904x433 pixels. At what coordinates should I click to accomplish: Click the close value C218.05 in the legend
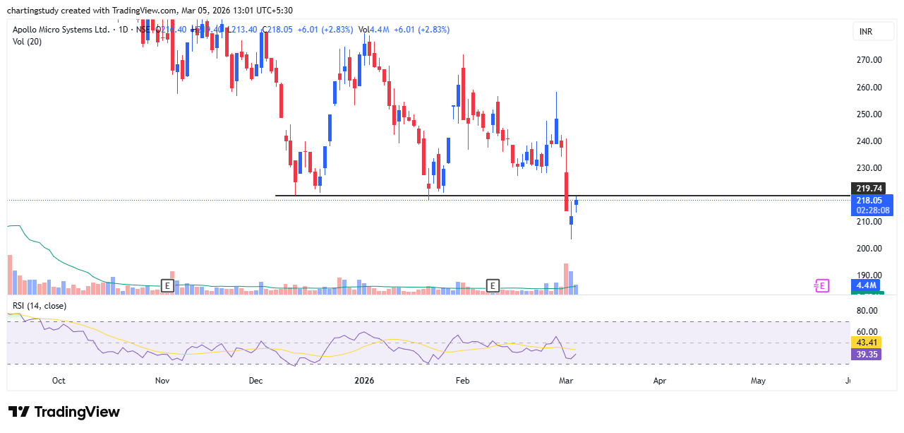[277, 30]
